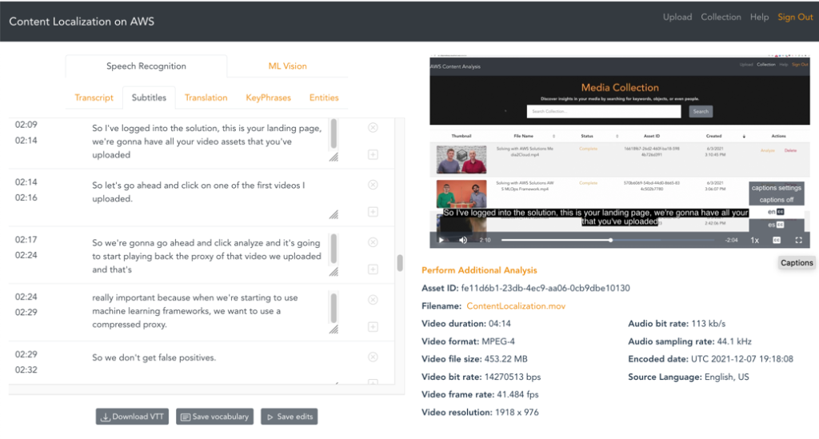Open the Entities tab
The height and width of the screenshot is (439, 819).
pos(324,98)
